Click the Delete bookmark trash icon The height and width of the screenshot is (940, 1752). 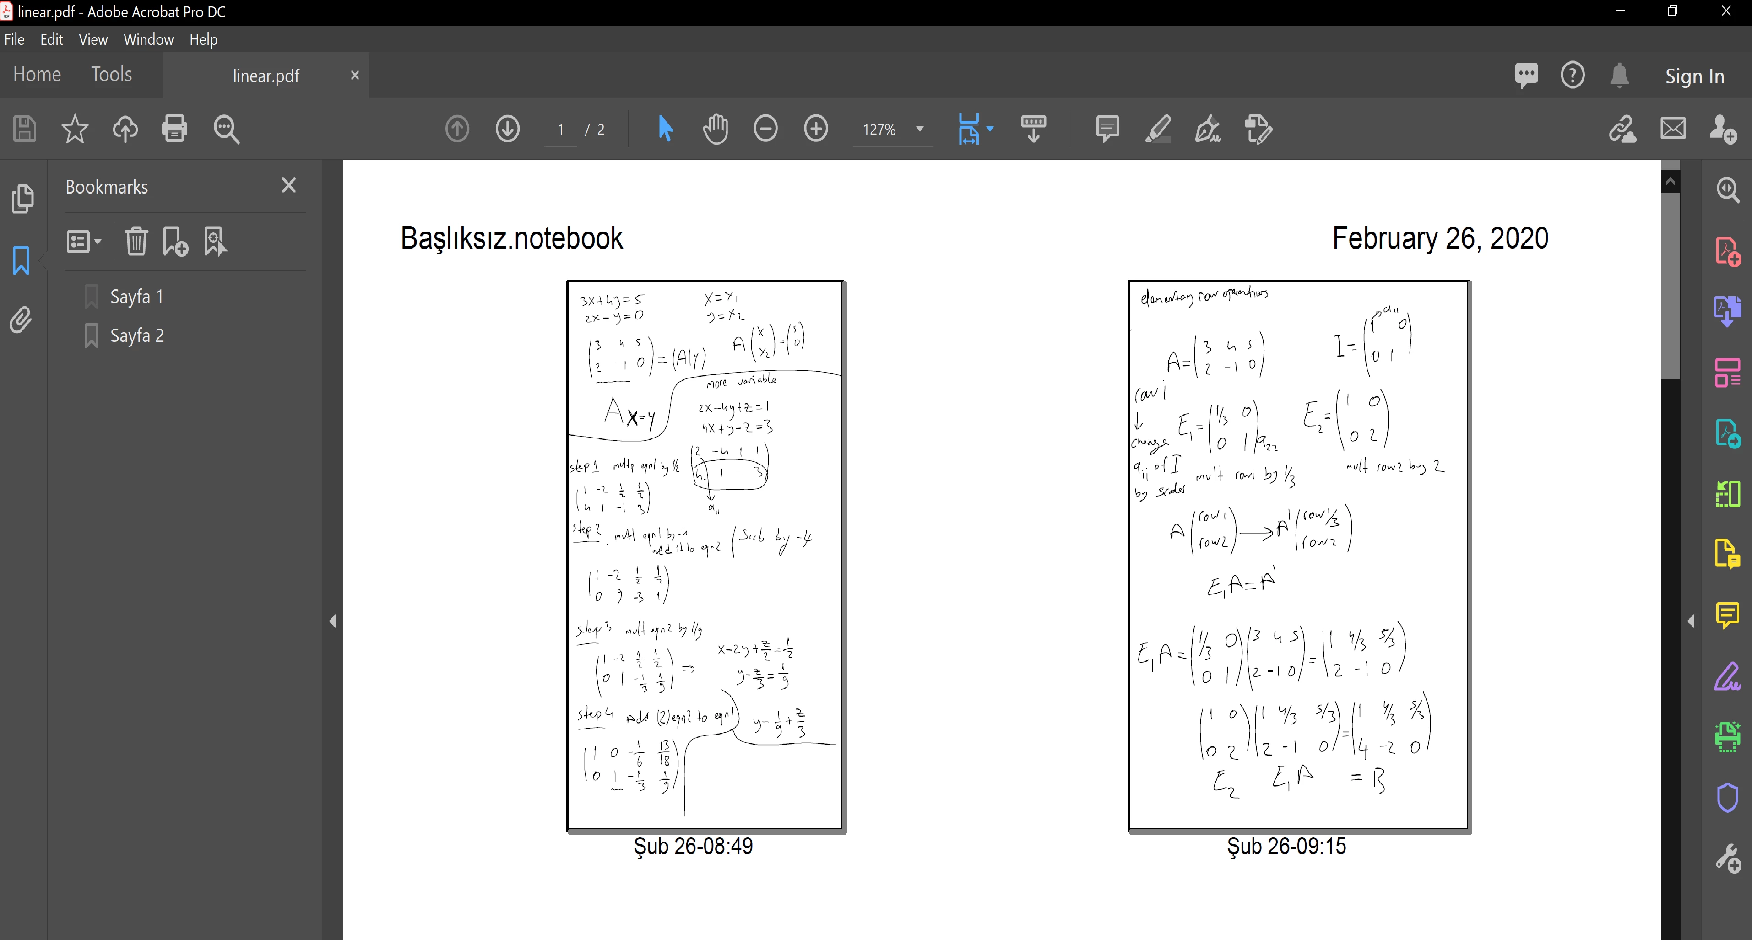click(x=136, y=241)
